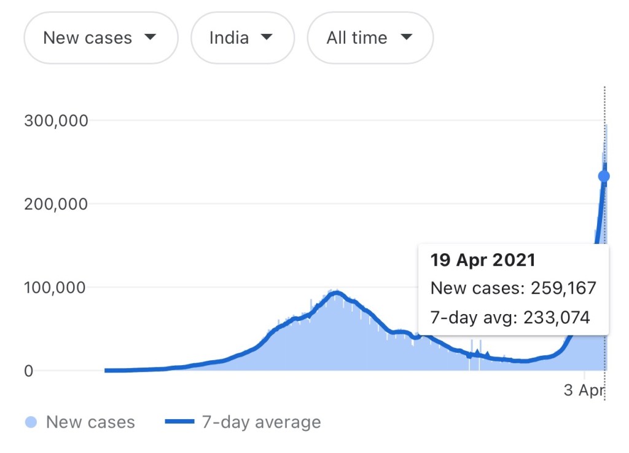Screen dimensions: 629x453
Task: Expand the All time range dropdown
Action: 370,37
